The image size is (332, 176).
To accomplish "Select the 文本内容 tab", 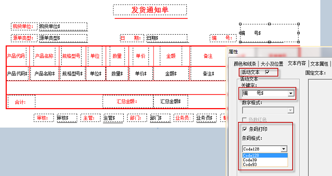I will (x=296, y=63).
